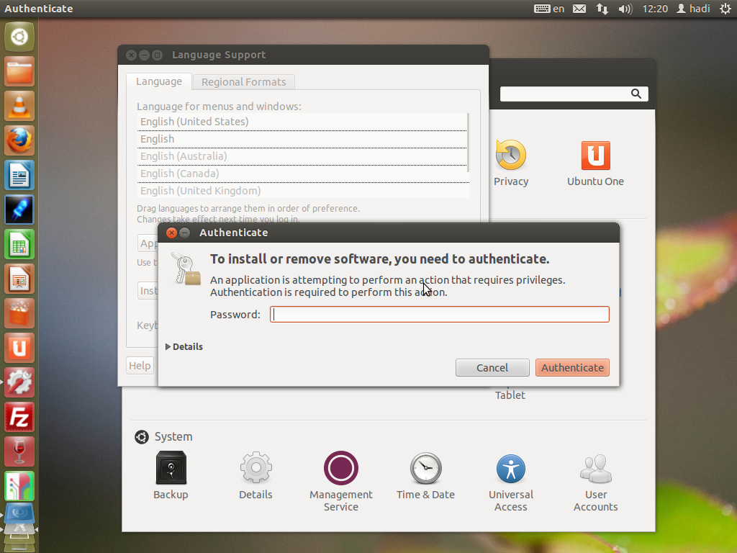
Task: Open Universal Access settings
Action: (x=511, y=482)
